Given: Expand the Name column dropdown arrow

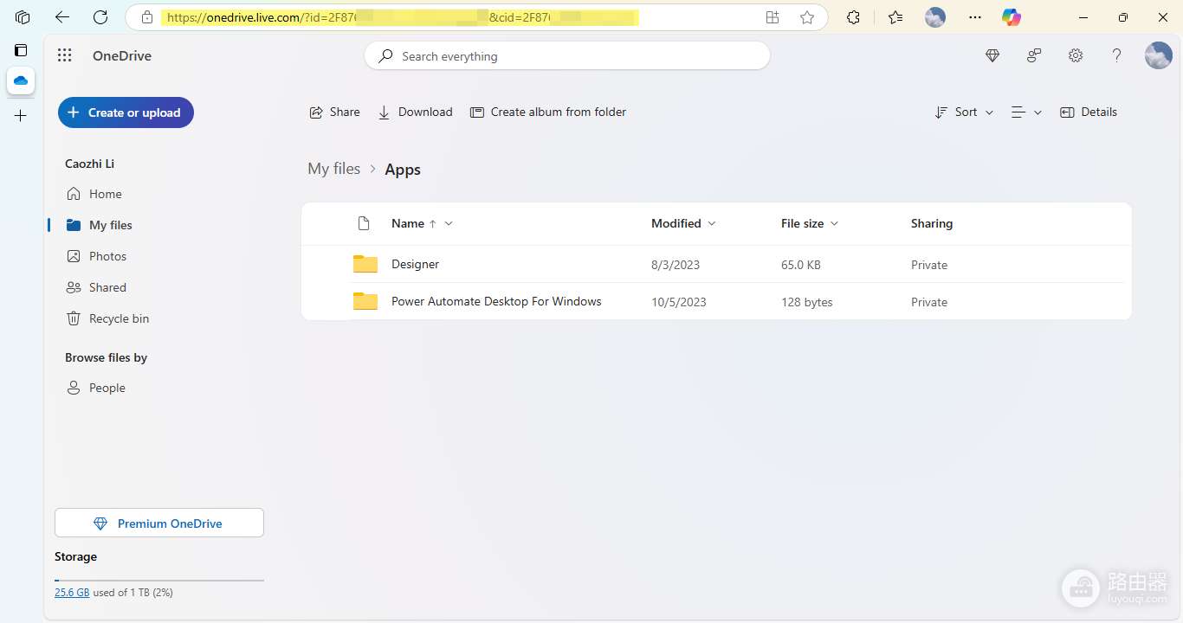Looking at the screenshot, I should pyautogui.click(x=449, y=223).
